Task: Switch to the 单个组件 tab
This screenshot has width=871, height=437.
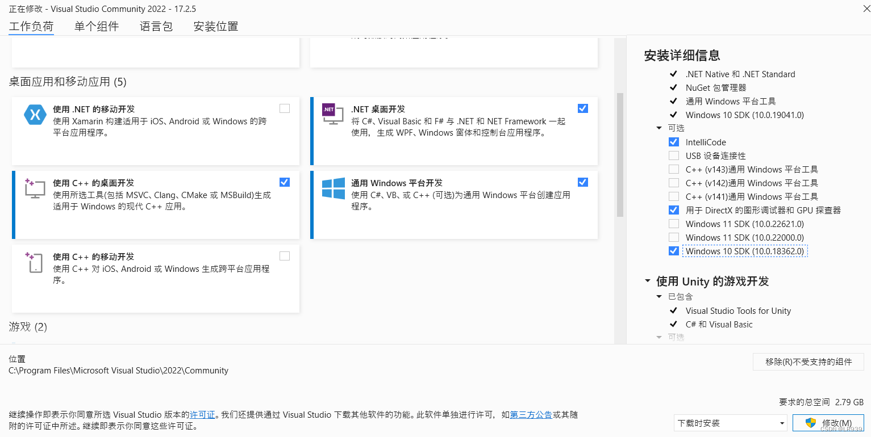Action: pyautogui.click(x=97, y=26)
